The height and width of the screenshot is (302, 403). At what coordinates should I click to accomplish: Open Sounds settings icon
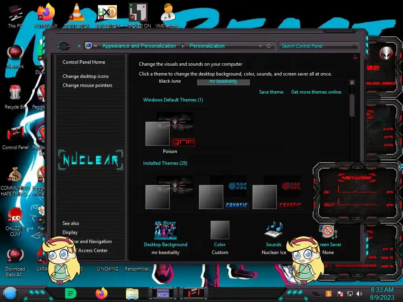pos(274,230)
